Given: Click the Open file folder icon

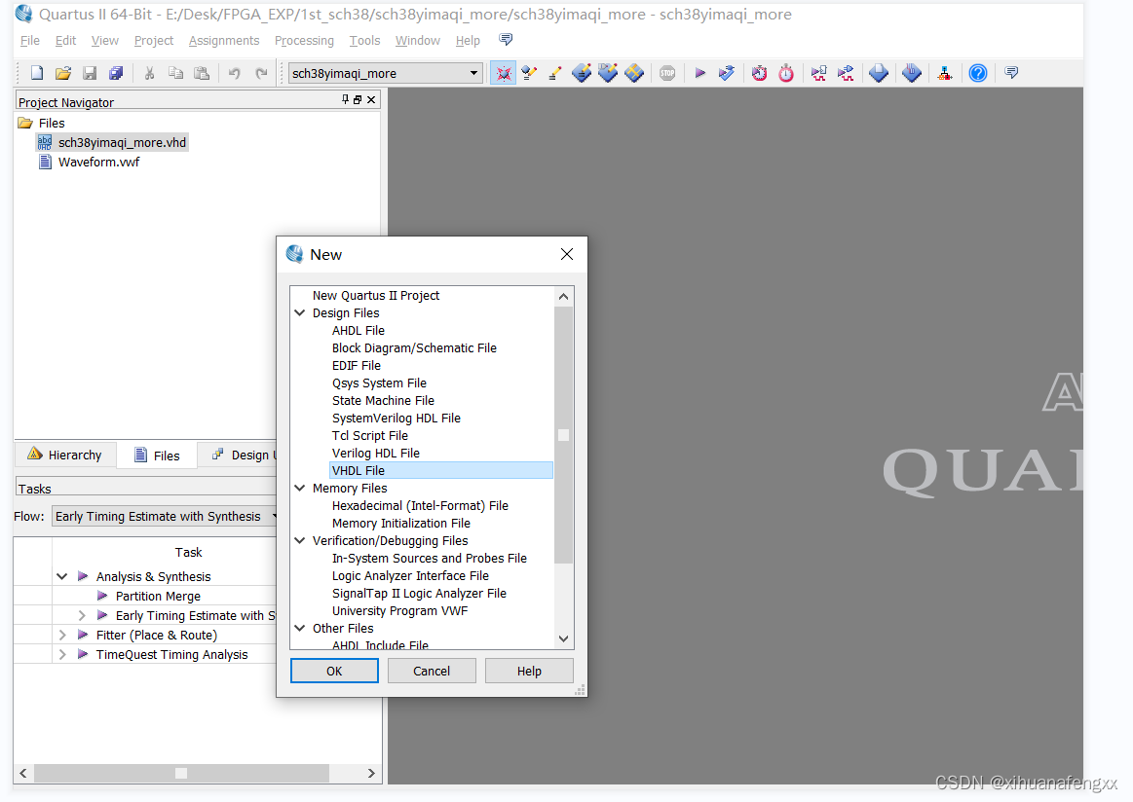Looking at the screenshot, I should click(63, 73).
